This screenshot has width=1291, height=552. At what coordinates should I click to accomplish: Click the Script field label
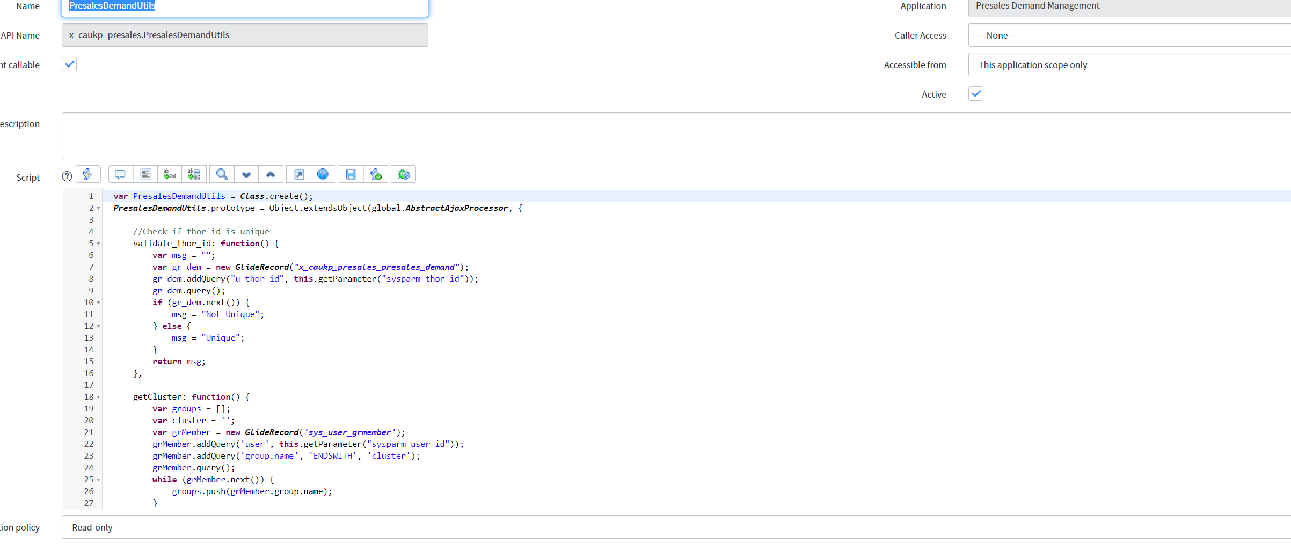[28, 178]
